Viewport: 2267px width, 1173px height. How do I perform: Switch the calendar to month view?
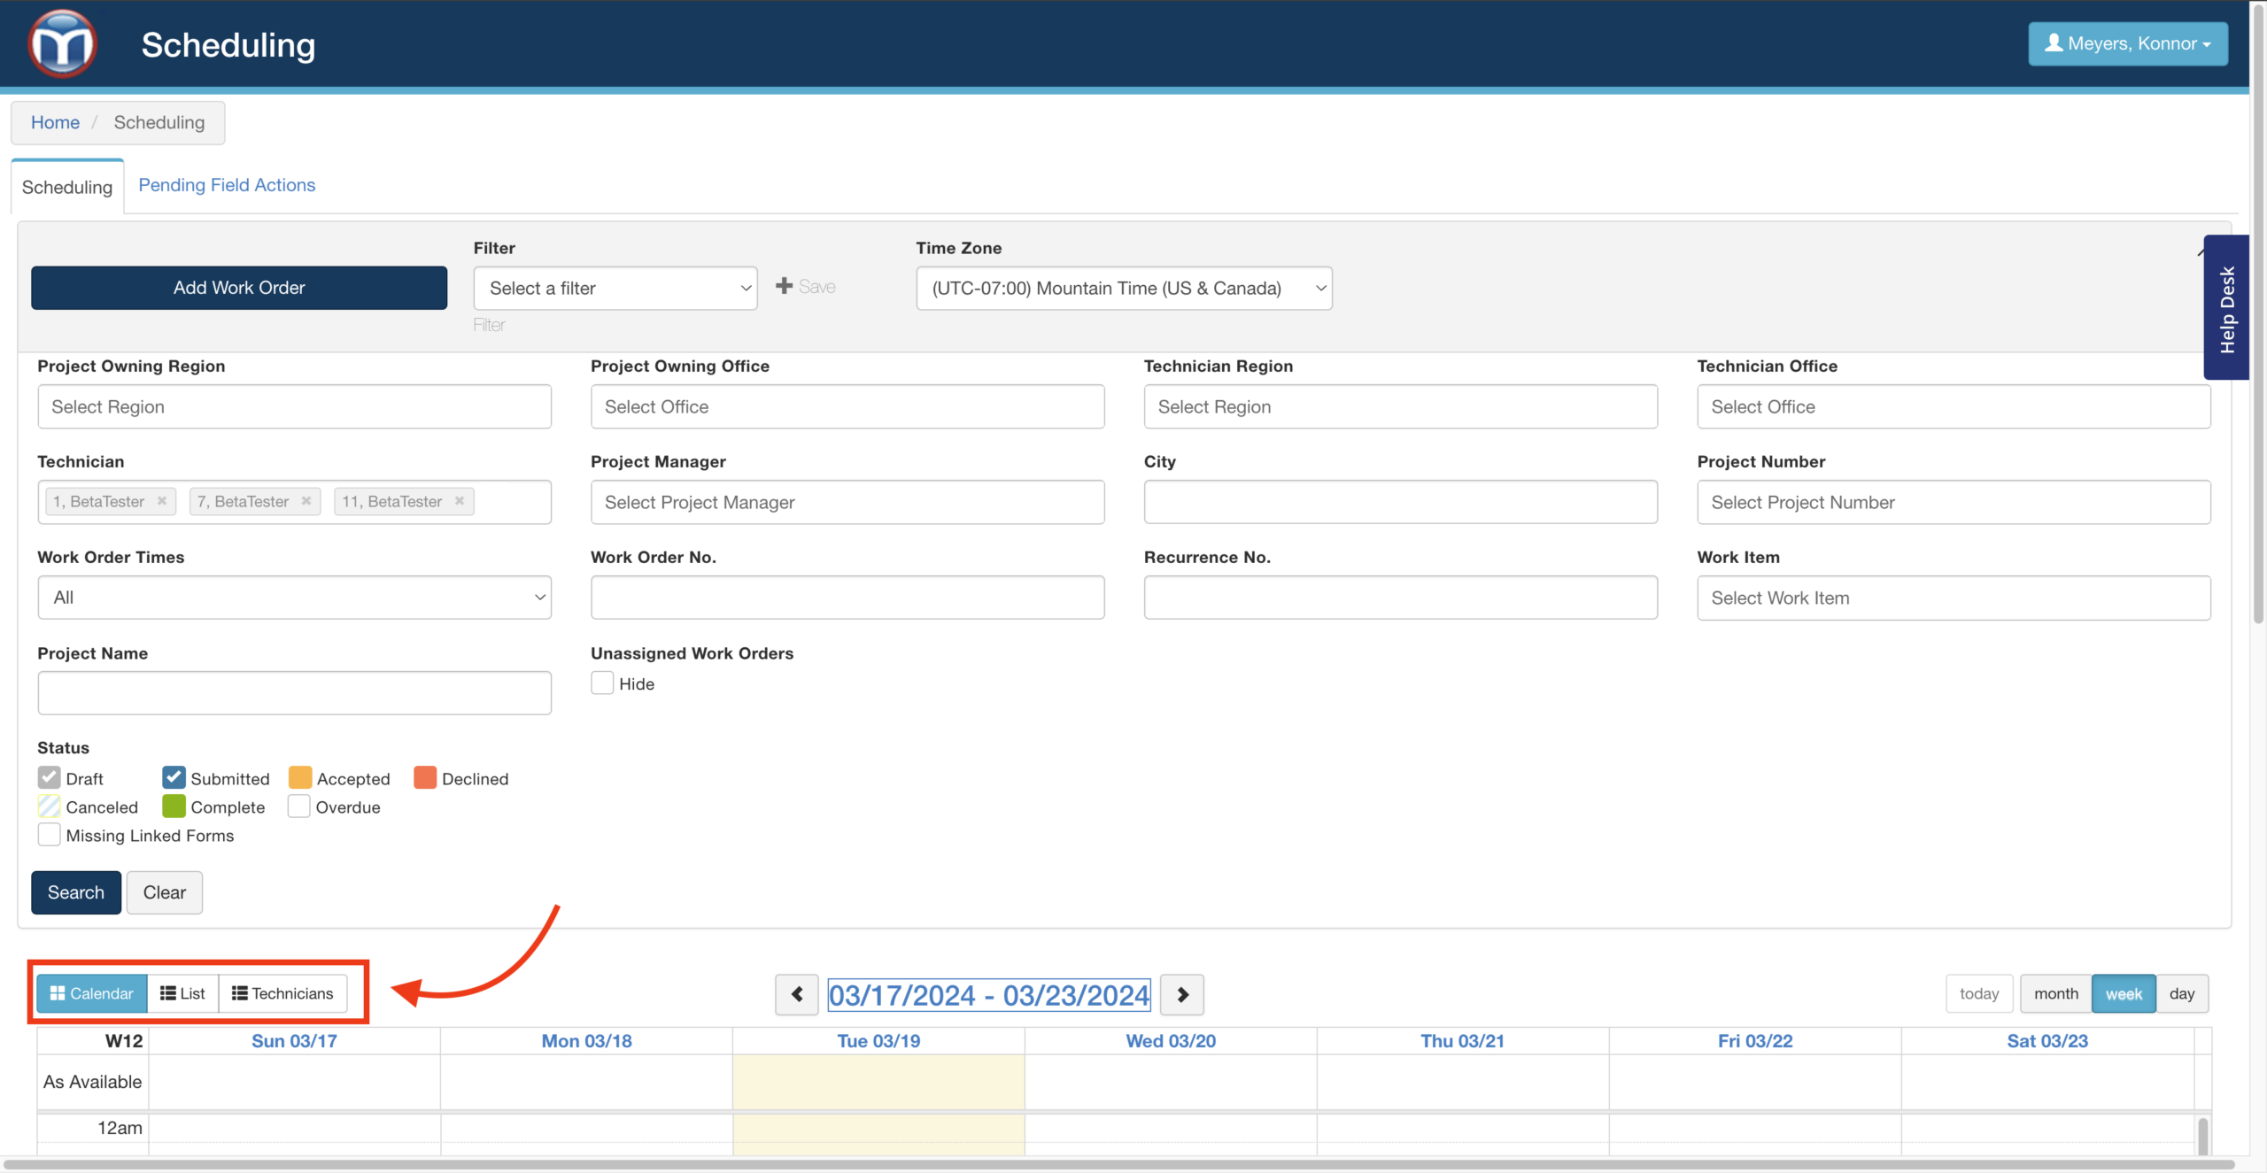pyautogui.click(x=2055, y=993)
